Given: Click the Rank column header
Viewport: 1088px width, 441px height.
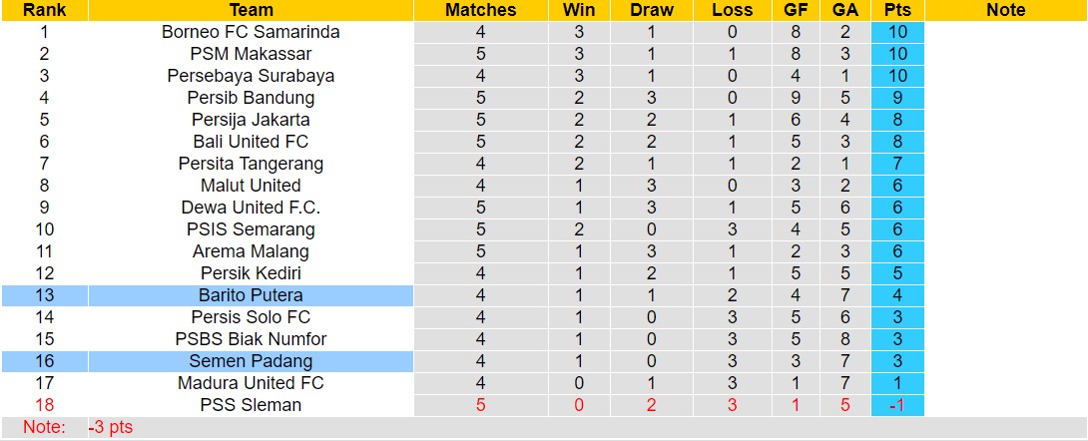Looking at the screenshot, I should coord(44,10).
